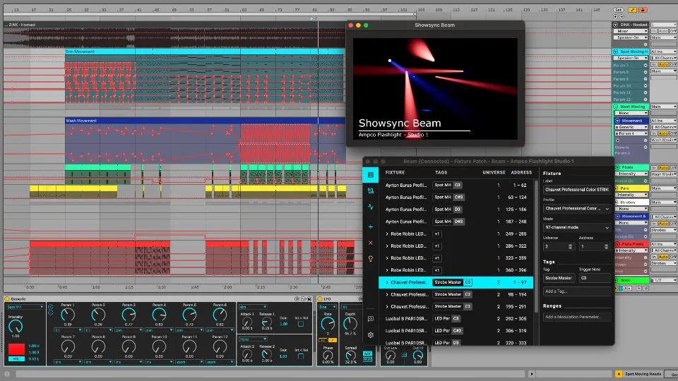678x381 pixels.
Task: Open the Chauvet Professional Color profile dropdown
Action: coord(577,209)
